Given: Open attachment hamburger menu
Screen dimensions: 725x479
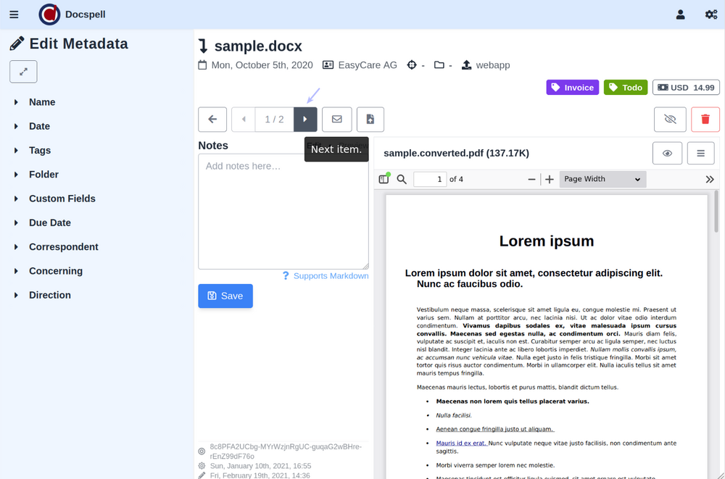Looking at the screenshot, I should pyautogui.click(x=701, y=153).
